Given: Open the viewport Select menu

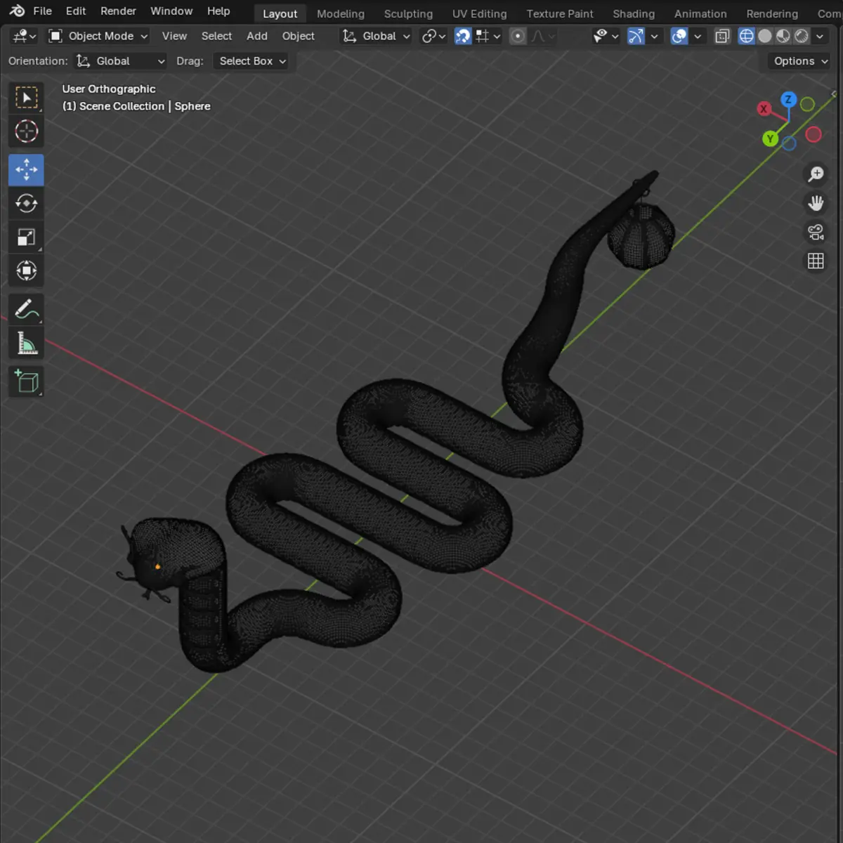Looking at the screenshot, I should (216, 36).
